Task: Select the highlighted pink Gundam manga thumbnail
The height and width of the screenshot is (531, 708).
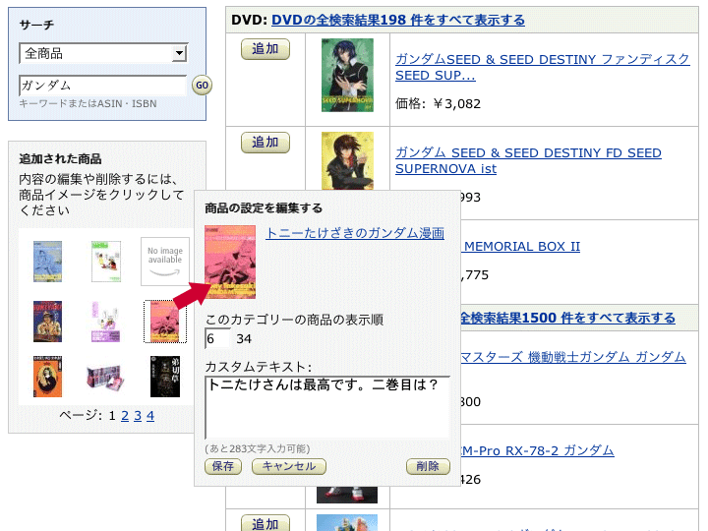Action: 165,322
